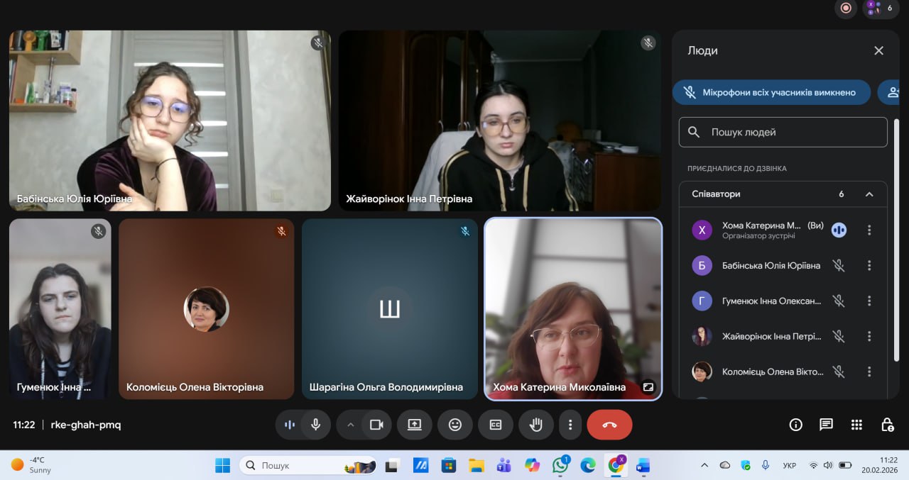
Task: Open the activities grid icon
Action: [x=856, y=425]
